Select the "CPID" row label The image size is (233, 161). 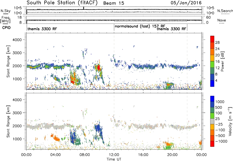pos(6,28)
